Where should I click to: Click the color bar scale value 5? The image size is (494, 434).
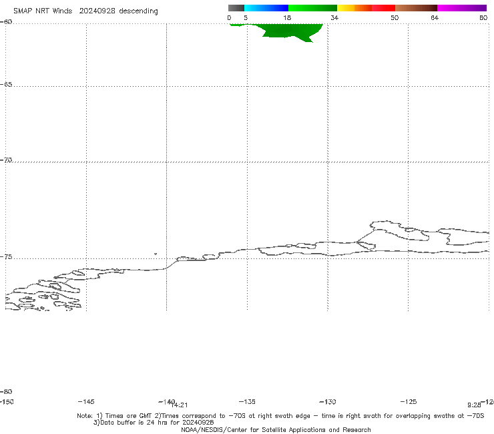coord(246,18)
